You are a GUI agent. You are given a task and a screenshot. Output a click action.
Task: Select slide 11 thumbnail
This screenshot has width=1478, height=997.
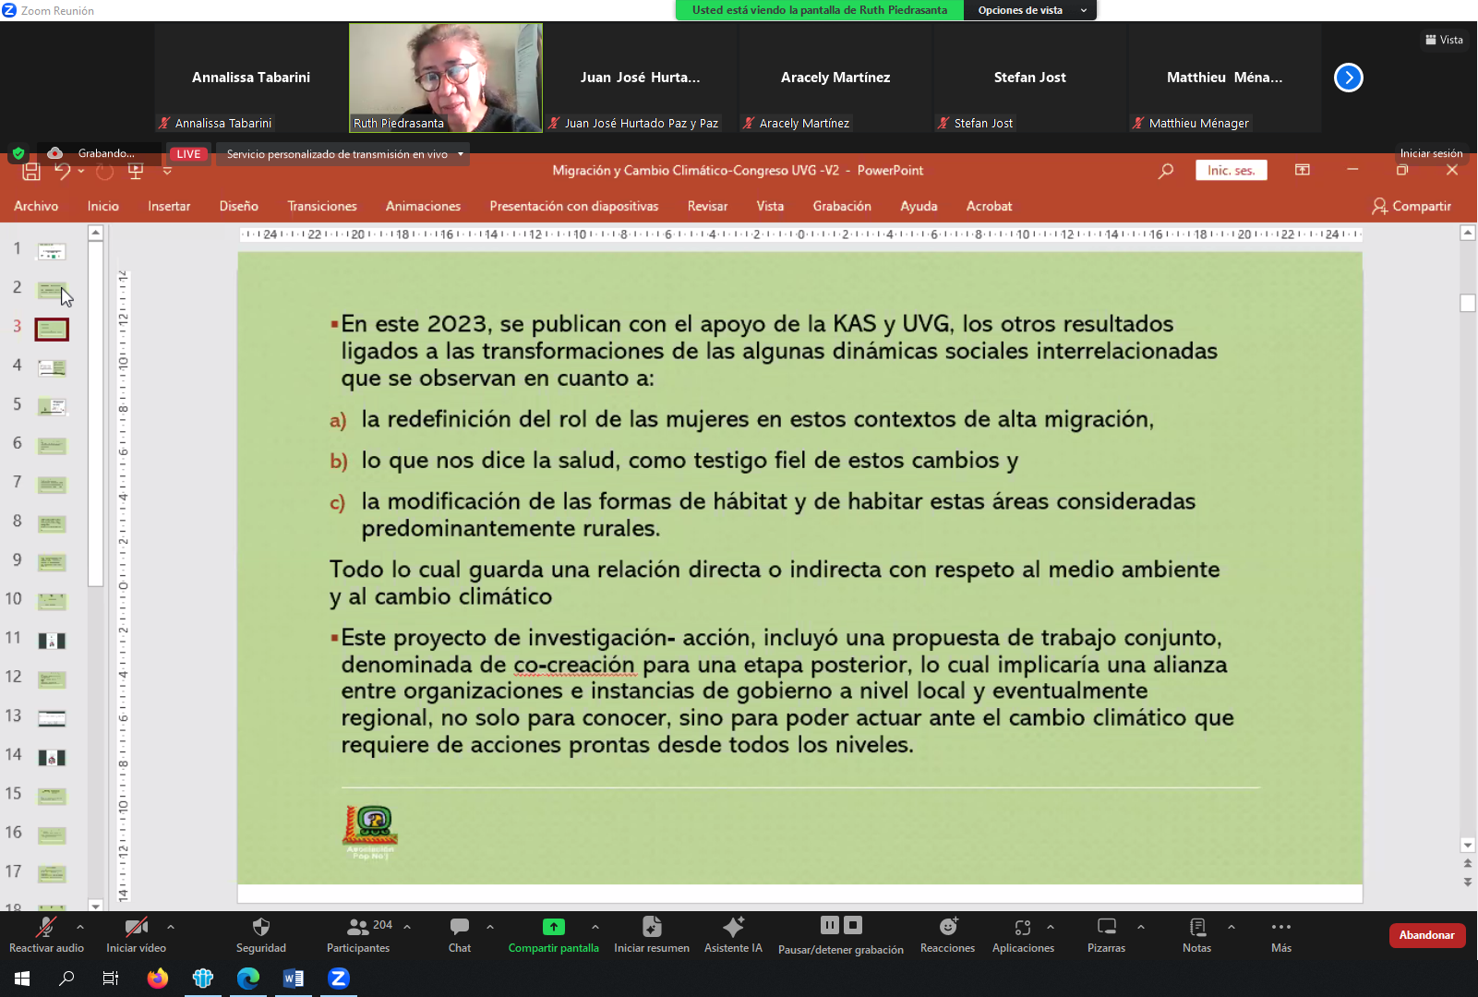click(52, 640)
